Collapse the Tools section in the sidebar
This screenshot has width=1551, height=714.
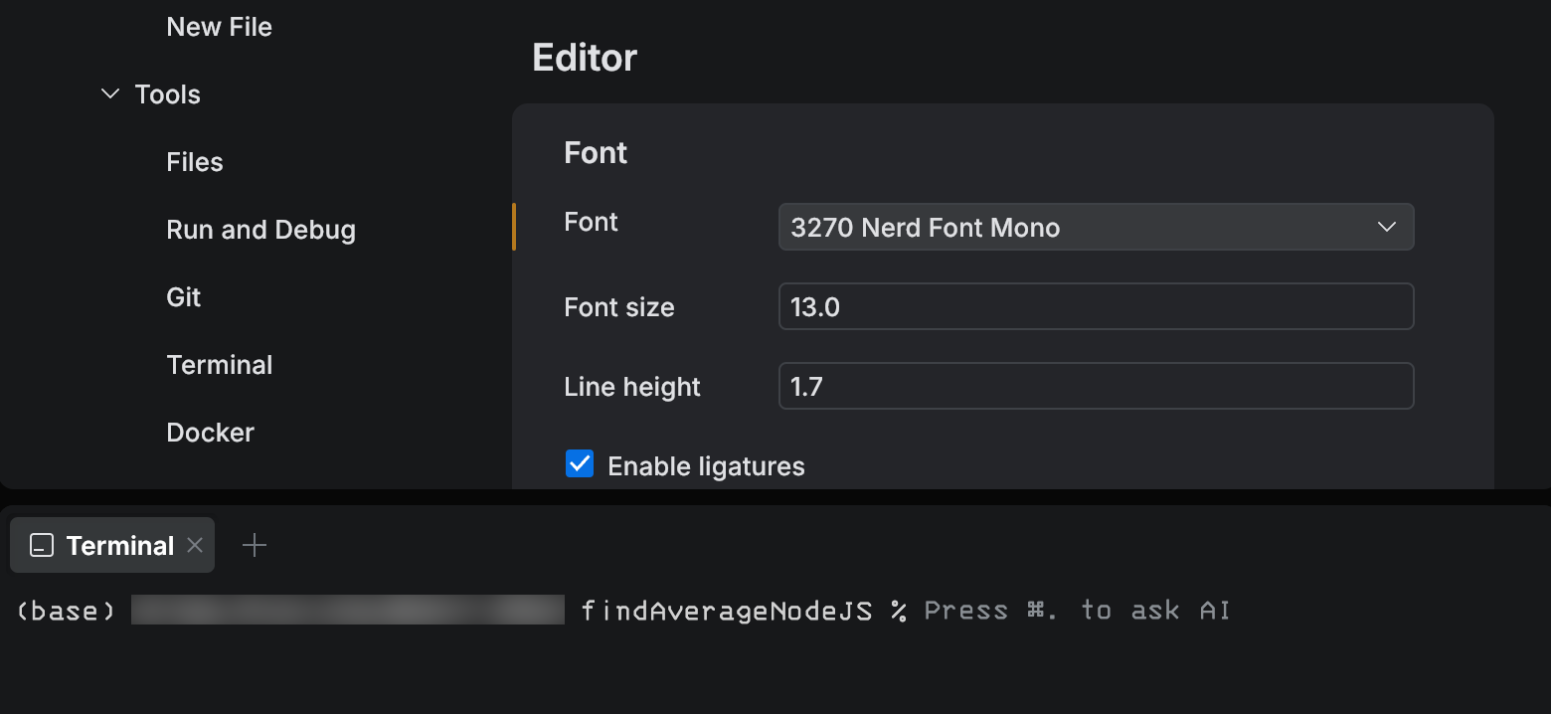click(109, 93)
